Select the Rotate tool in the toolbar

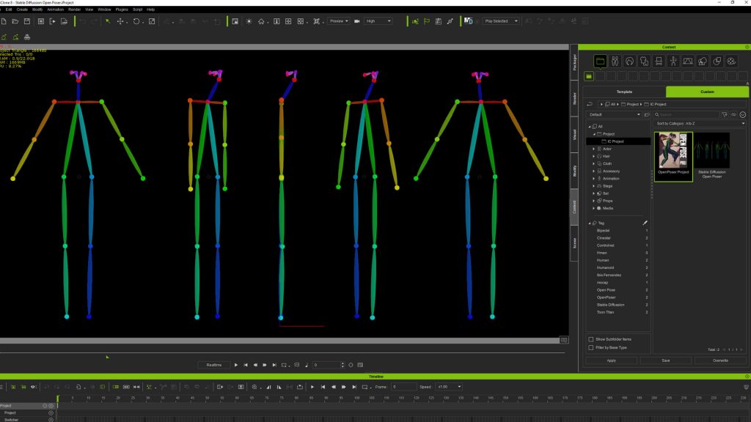point(136,21)
